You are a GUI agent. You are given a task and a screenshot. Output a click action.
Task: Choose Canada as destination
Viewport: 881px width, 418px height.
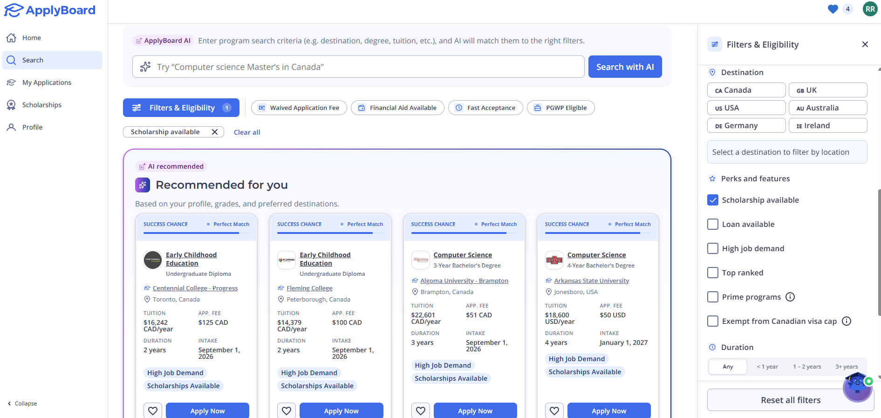coord(746,90)
